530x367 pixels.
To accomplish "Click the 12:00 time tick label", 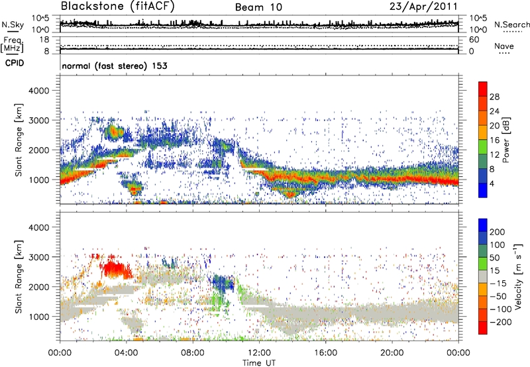I will [259, 353].
